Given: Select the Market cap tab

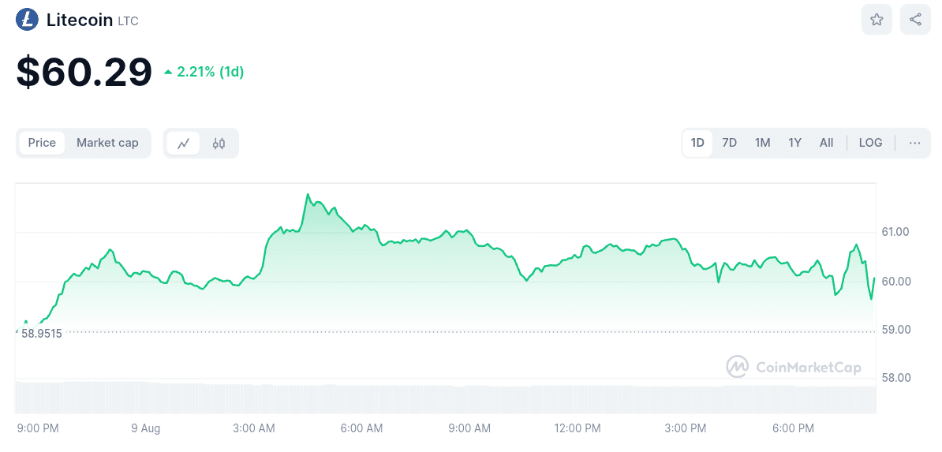Looking at the screenshot, I should (107, 143).
